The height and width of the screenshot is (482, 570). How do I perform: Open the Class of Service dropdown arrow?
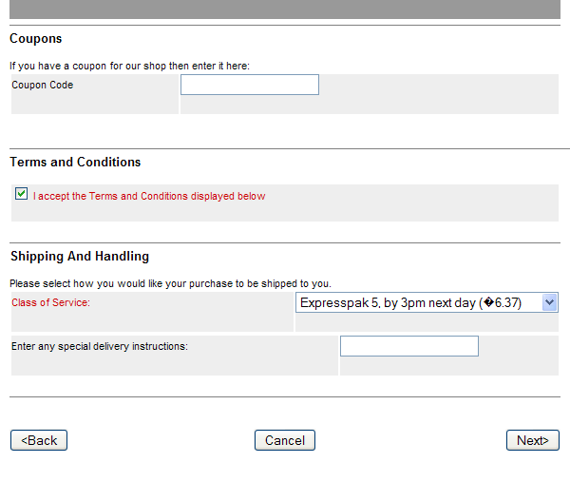[x=550, y=302]
